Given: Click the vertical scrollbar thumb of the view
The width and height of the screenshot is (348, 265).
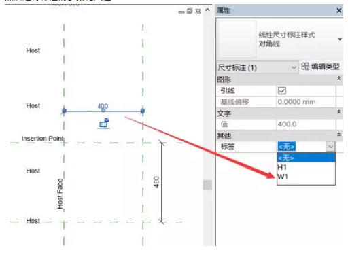Looking at the screenshot, I should click(207, 185).
